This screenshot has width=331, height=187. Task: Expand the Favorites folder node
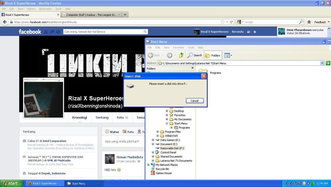[x=167, y=115]
